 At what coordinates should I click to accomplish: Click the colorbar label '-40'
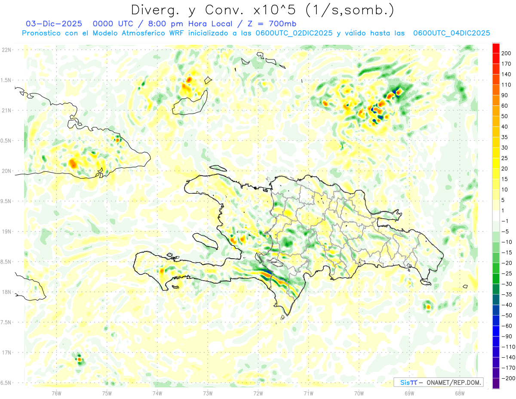507,305
